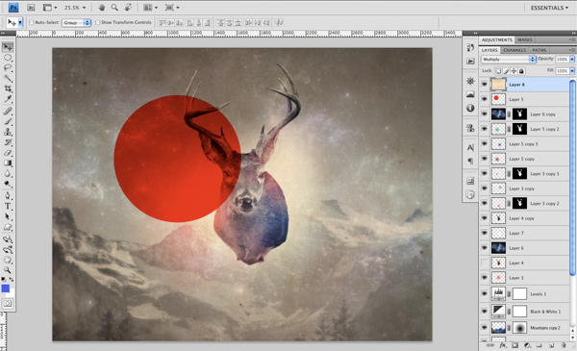Click the Delete layer trash icon
This screenshot has height=351, width=577.
click(564, 345)
